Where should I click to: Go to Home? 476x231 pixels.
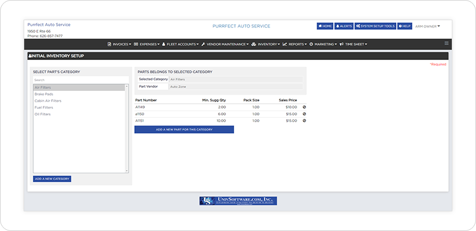(x=325, y=26)
